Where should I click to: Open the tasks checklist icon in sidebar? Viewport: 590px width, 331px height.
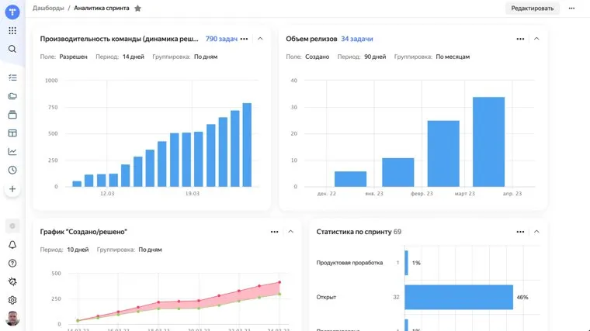pos(12,78)
